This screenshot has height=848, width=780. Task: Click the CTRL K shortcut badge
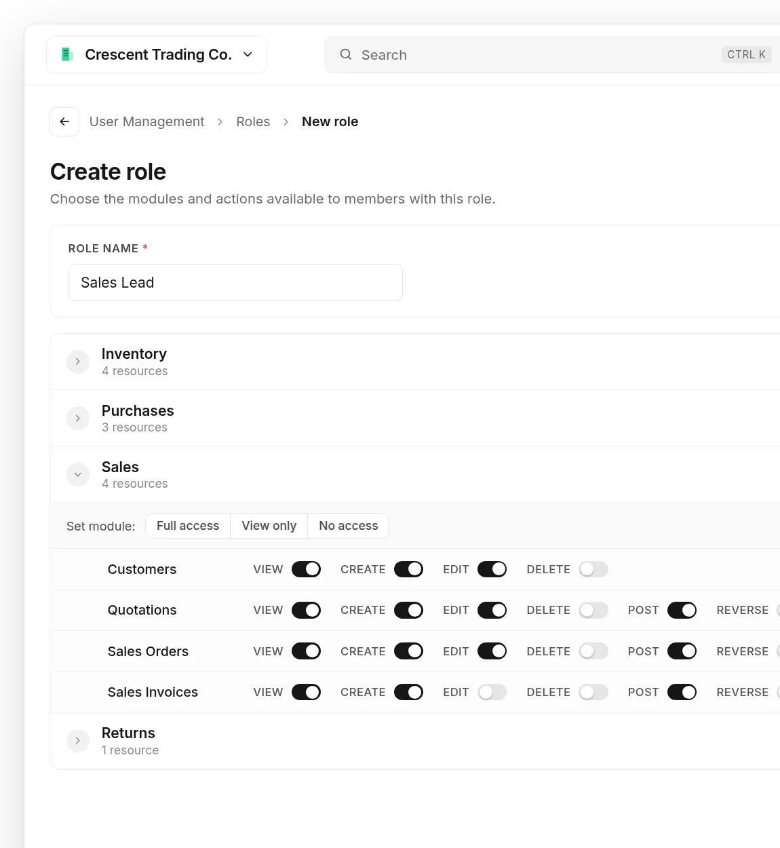[x=746, y=54]
